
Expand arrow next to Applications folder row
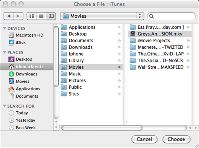[120, 27]
